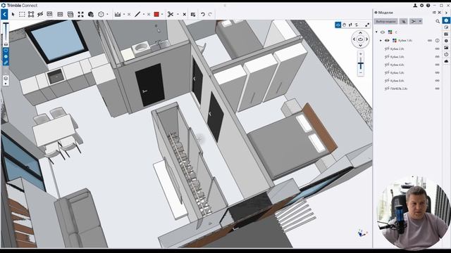Viewport: 451px width, 253px height.
Task: Click the red color swatch
Action: [x=156, y=14]
